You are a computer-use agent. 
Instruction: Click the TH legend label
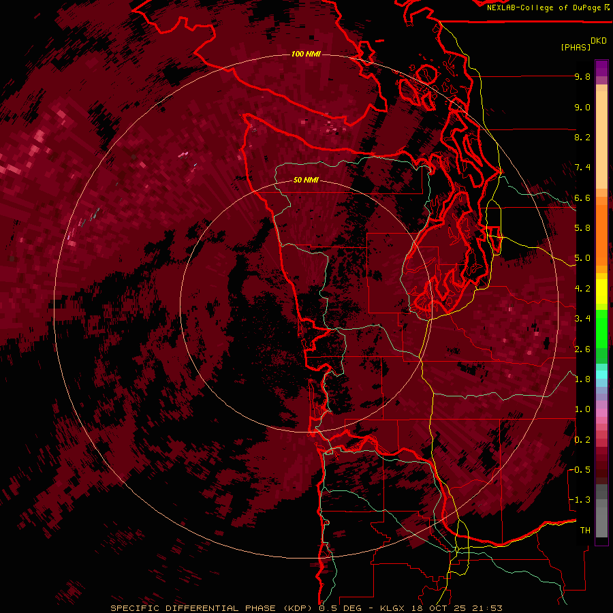tap(585, 531)
